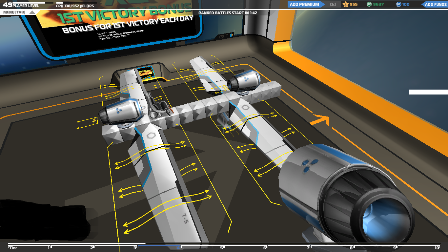Viewport: 448px width, 252px height.
Task: Click the gold star tech points icon
Action: 345,4
